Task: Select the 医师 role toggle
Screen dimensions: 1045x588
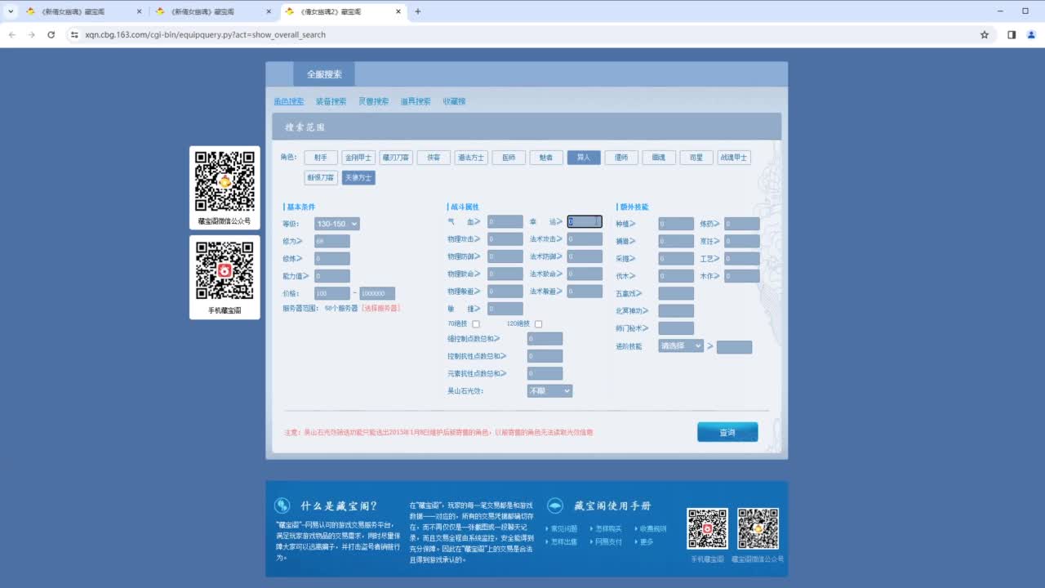Action: (509, 158)
